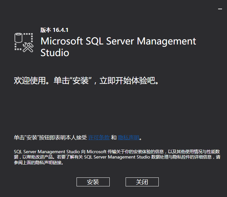227x197 pixels.
Task: Click the word Microsoft in the title
Action: point(62,41)
